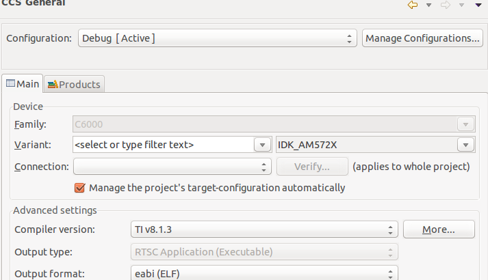Switch to the Products tab
Viewport: 488px width, 280px height.
[74, 84]
